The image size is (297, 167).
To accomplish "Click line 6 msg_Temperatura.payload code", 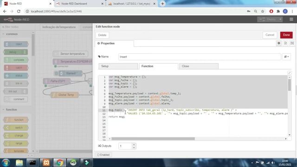I will point(145,94).
